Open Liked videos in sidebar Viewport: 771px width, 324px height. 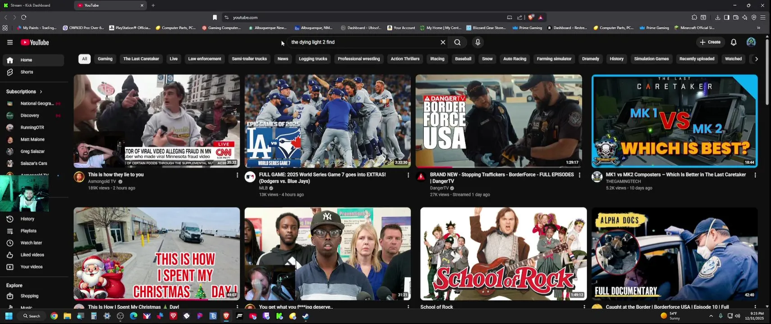33,255
